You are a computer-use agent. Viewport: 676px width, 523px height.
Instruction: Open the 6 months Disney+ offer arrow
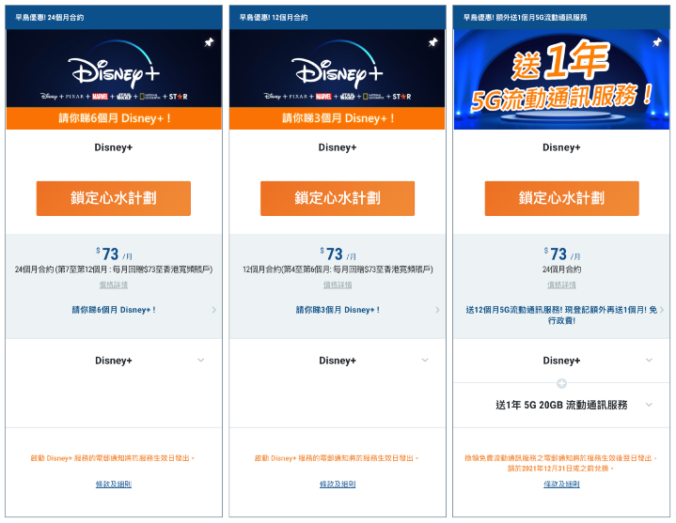point(213,310)
